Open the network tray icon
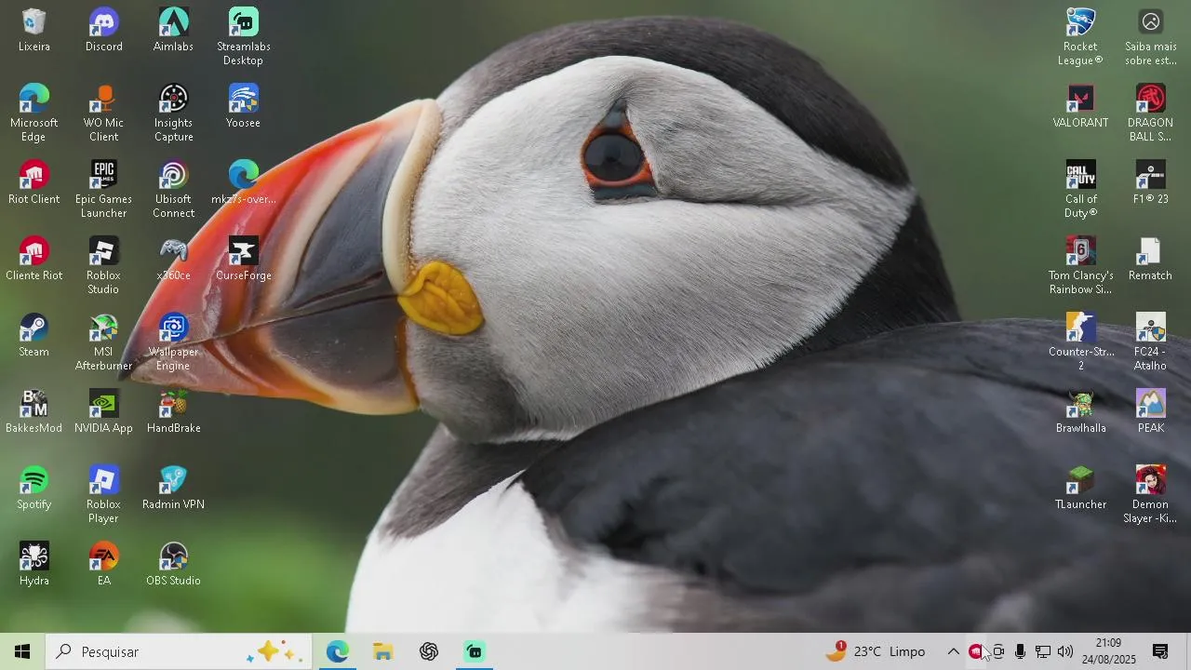Screen dimensions: 1191x670 [x=1042, y=651]
